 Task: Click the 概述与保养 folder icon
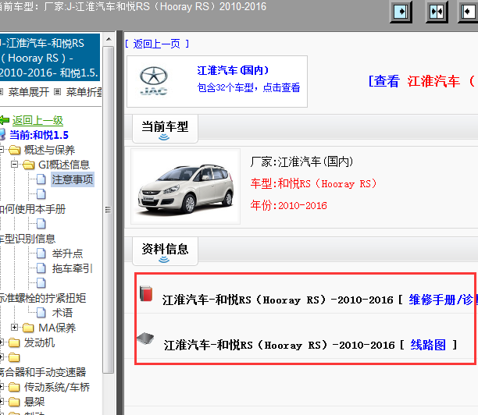(14, 150)
